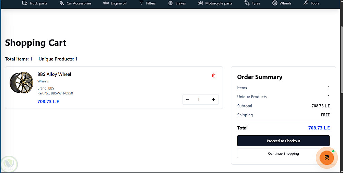Remove BBS Alloy Wheel with trash icon
This screenshot has height=173, width=343.
point(214,75)
